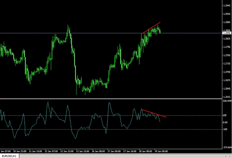Click the tab bar scroll-right arrow
The height and width of the screenshot is (158, 232).
click(x=230, y=156)
